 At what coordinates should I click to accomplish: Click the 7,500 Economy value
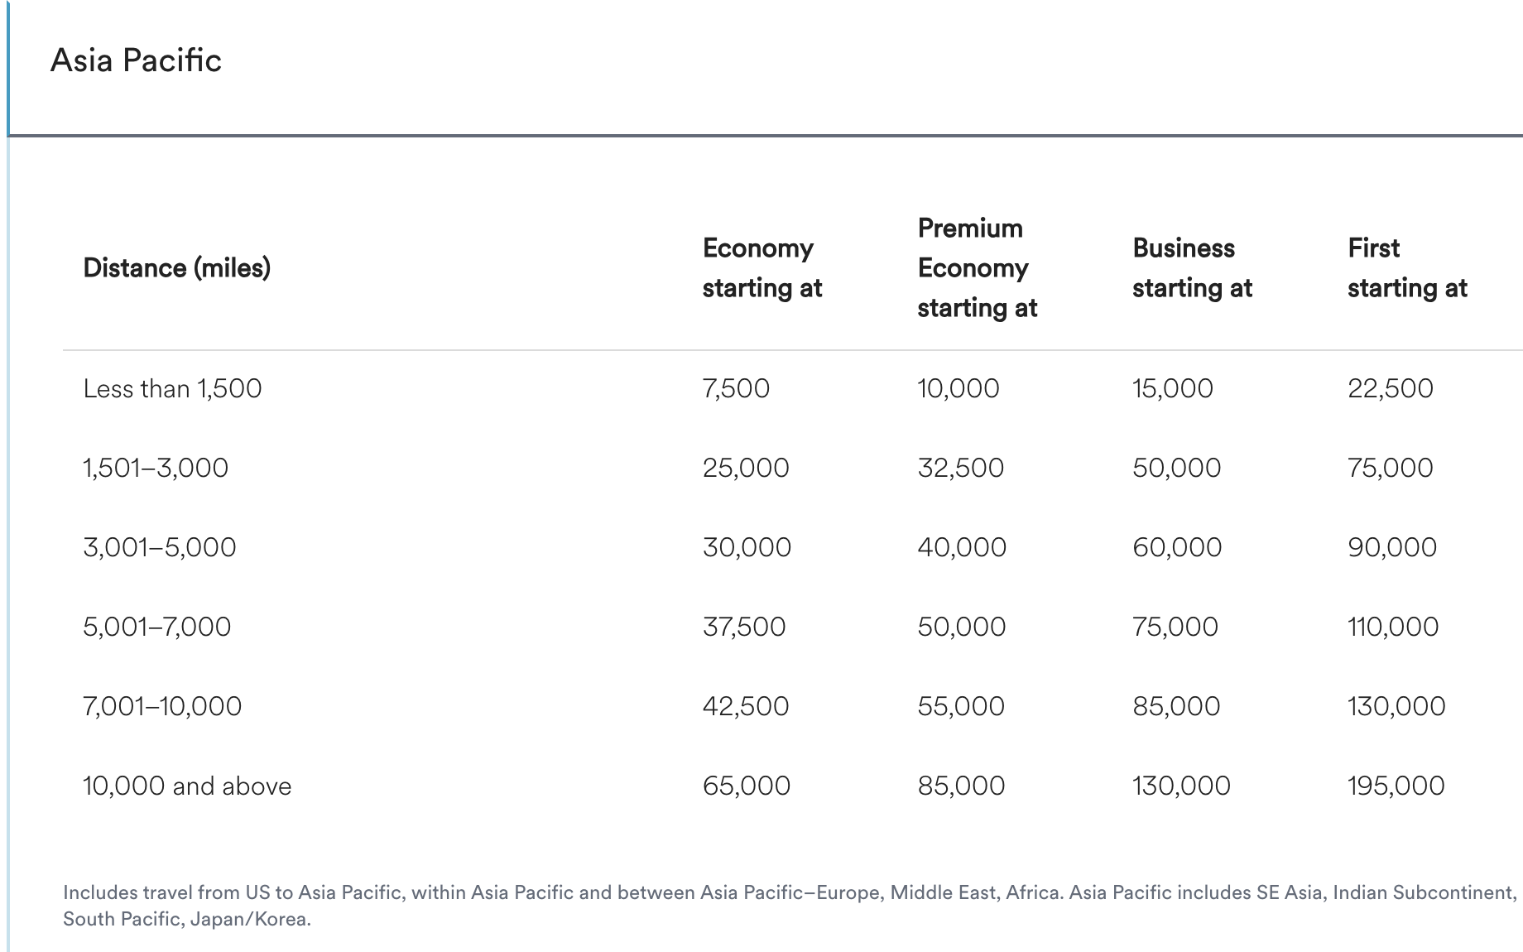[736, 388]
